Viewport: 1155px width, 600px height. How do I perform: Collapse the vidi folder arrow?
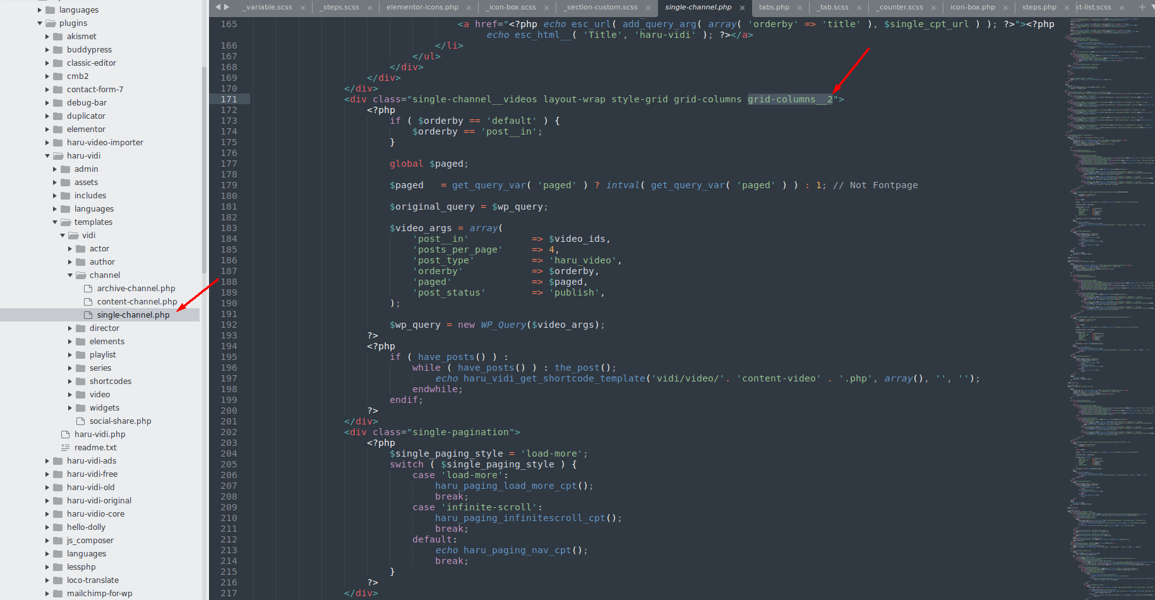click(x=63, y=236)
